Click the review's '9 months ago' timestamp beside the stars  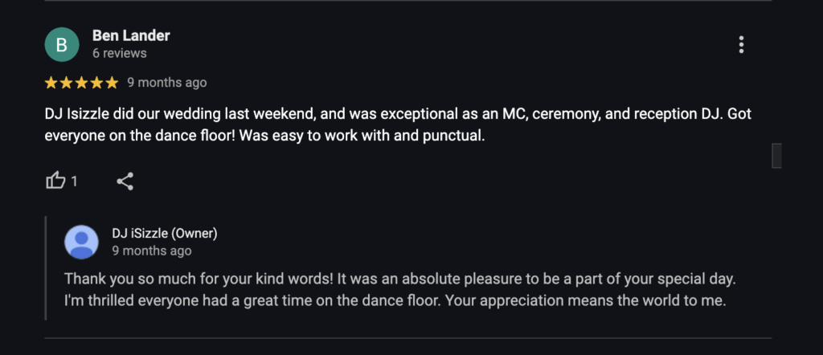[x=167, y=83]
